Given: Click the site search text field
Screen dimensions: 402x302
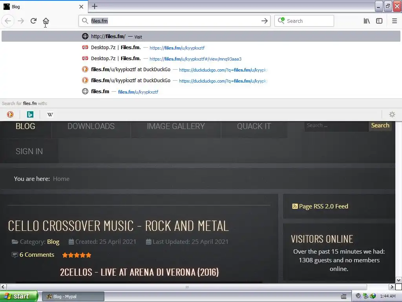Looking at the screenshot, I should [336, 125].
